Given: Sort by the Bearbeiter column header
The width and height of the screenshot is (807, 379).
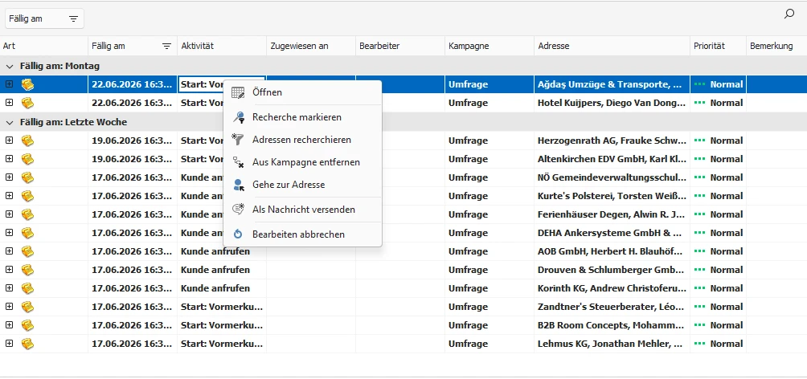Looking at the screenshot, I should click(400, 47).
